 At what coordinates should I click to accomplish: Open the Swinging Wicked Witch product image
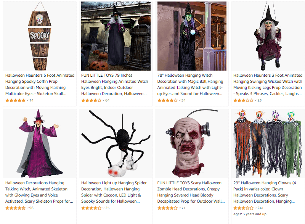[x=268, y=36]
